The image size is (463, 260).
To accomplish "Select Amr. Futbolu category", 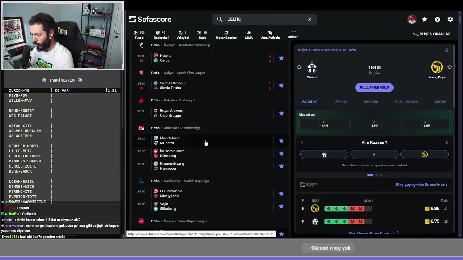I will coord(270,35).
